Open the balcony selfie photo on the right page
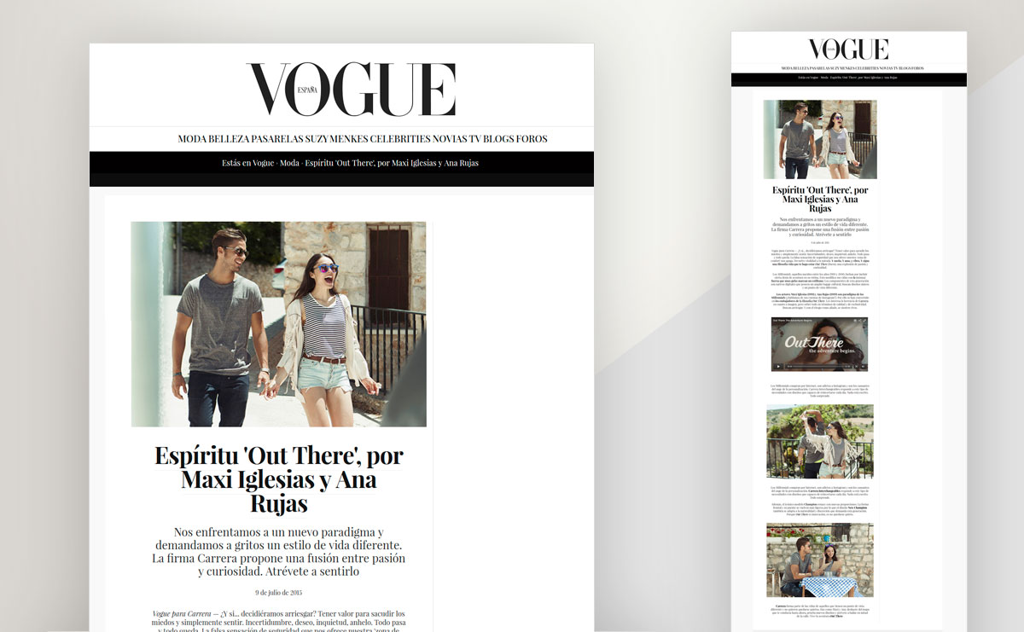The image size is (1024, 632). pos(820,442)
